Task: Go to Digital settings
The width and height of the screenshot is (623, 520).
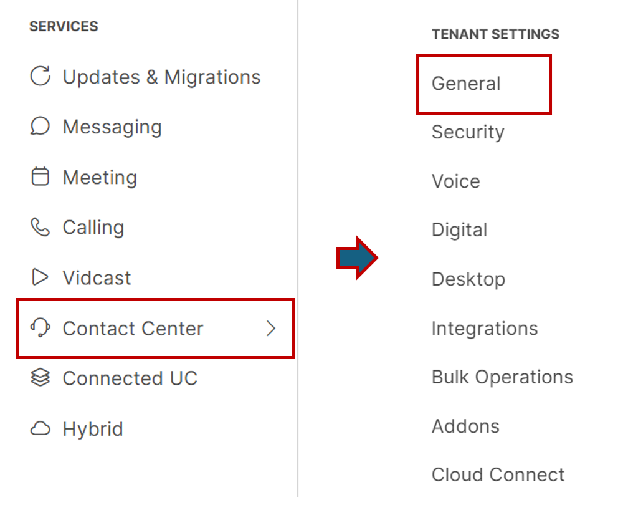Action: click(x=460, y=230)
